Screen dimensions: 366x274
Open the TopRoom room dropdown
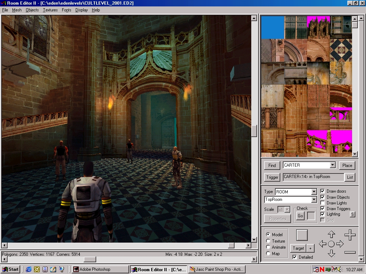click(314, 200)
